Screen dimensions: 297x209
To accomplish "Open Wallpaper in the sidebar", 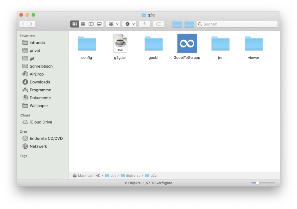I will (x=43, y=106).
